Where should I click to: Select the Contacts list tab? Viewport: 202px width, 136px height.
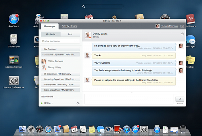(50, 34)
